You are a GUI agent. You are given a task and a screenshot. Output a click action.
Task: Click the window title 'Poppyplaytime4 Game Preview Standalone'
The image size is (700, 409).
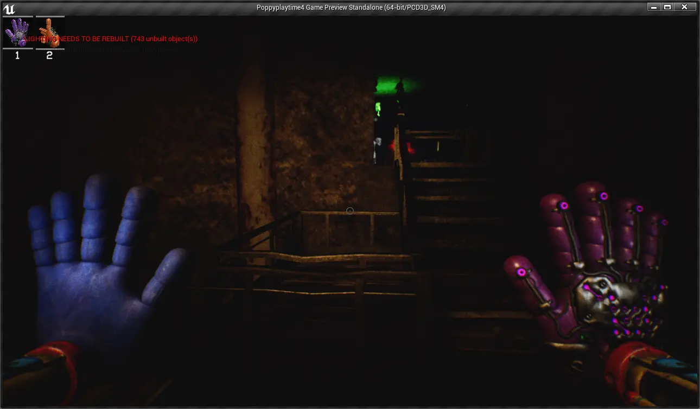[352, 8]
